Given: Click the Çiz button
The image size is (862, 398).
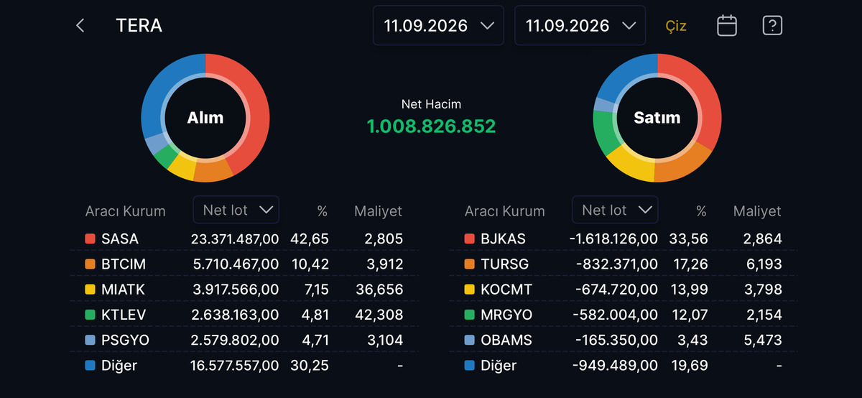Looking at the screenshot, I should tap(676, 26).
